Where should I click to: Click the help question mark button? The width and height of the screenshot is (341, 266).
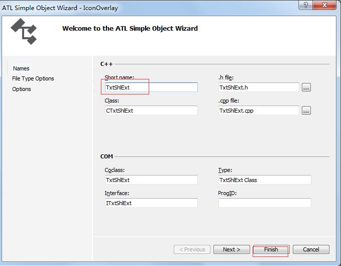[305, 5]
